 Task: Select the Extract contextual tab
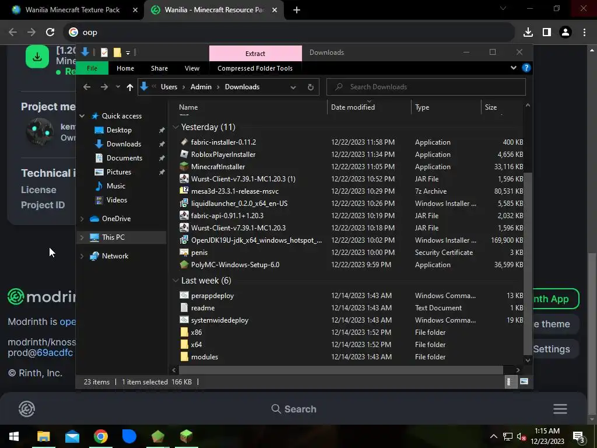pyautogui.click(x=255, y=53)
